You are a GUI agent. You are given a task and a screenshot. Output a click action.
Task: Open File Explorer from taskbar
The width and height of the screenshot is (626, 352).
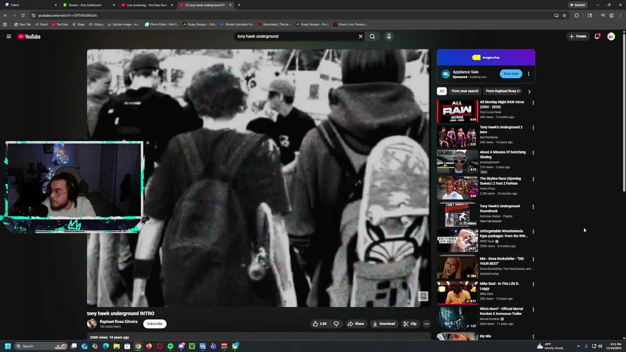[x=116, y=346]
